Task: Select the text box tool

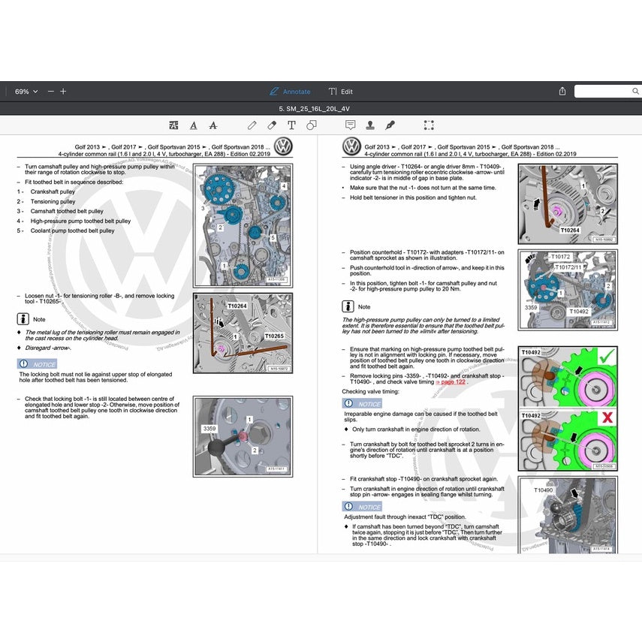Action: 291,125
